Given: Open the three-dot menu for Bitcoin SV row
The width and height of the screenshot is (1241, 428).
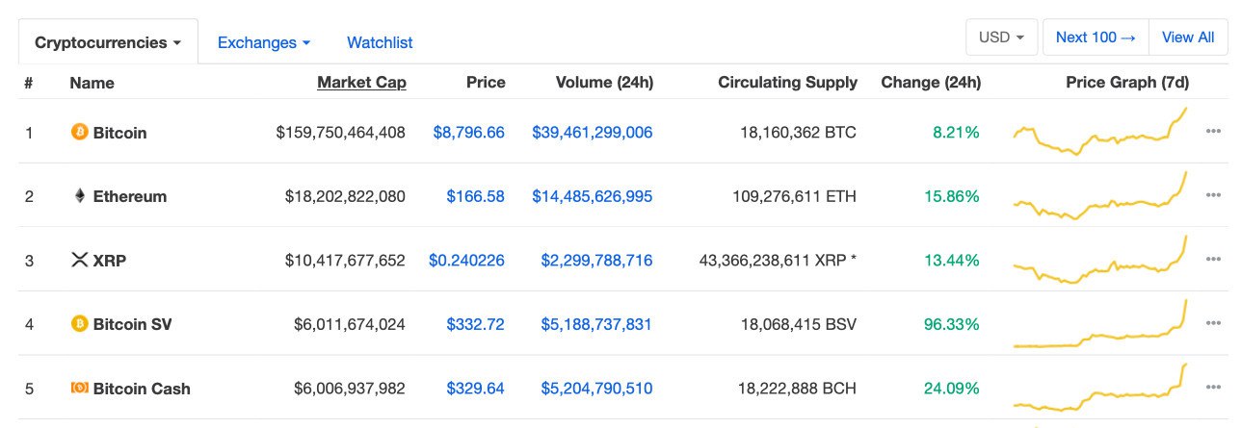Looking at the screenshot, I should [1213, 324].
